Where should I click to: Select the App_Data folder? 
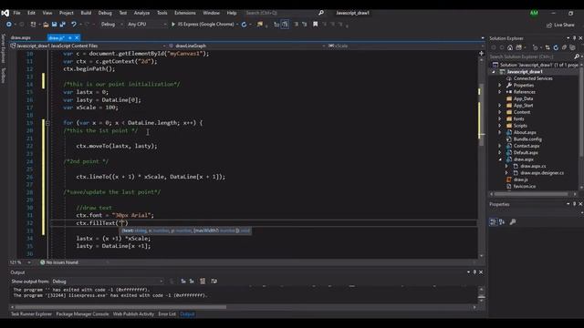pyautogui.click(x=523, y=98)
